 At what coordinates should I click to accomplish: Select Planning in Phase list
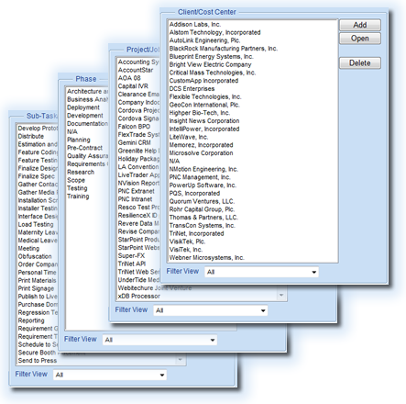(79, 140)
